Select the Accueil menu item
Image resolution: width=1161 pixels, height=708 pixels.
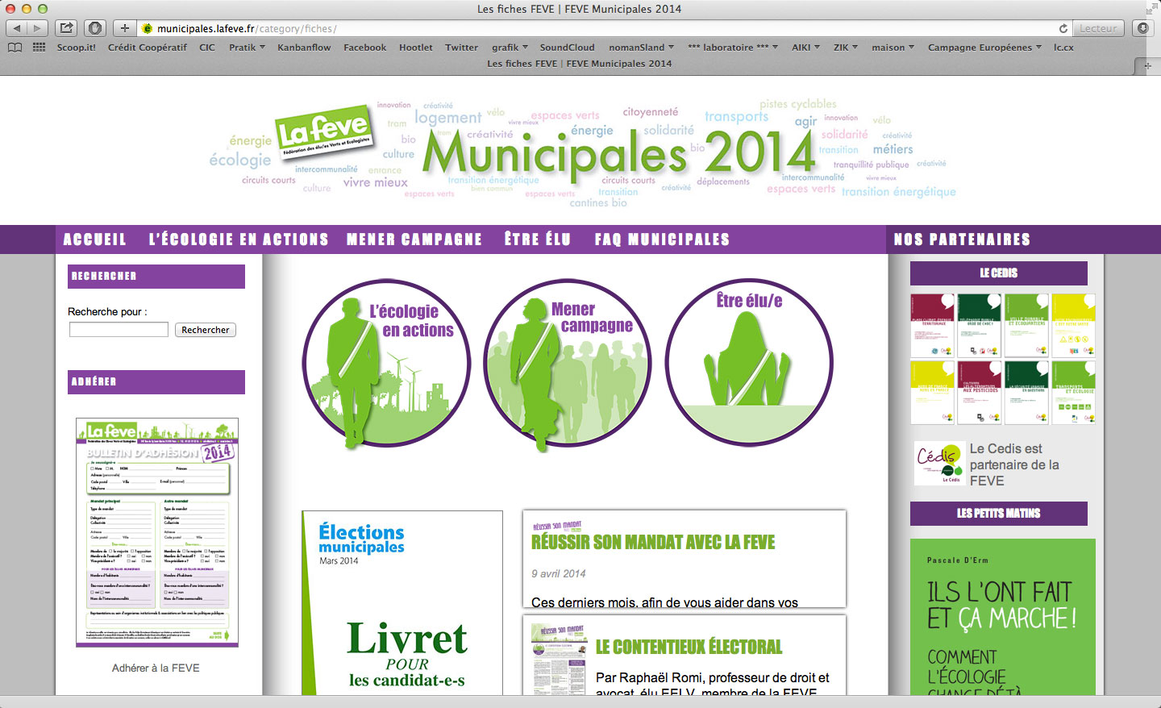click(95, 239)
